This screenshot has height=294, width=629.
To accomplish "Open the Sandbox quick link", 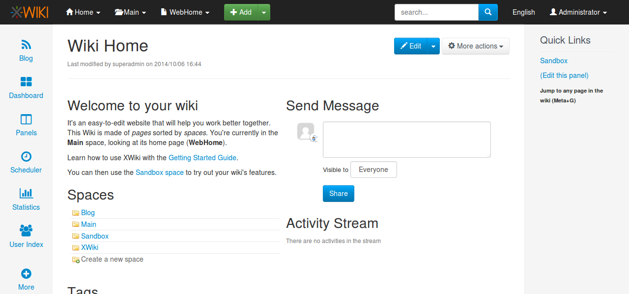I will point(554,61).
